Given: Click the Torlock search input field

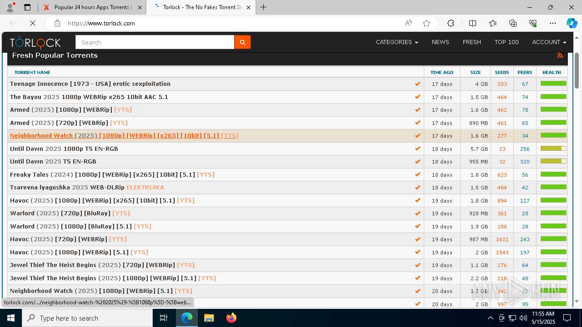Looking at the screenshot, I should pyautogui.click(x=155, y=42).
